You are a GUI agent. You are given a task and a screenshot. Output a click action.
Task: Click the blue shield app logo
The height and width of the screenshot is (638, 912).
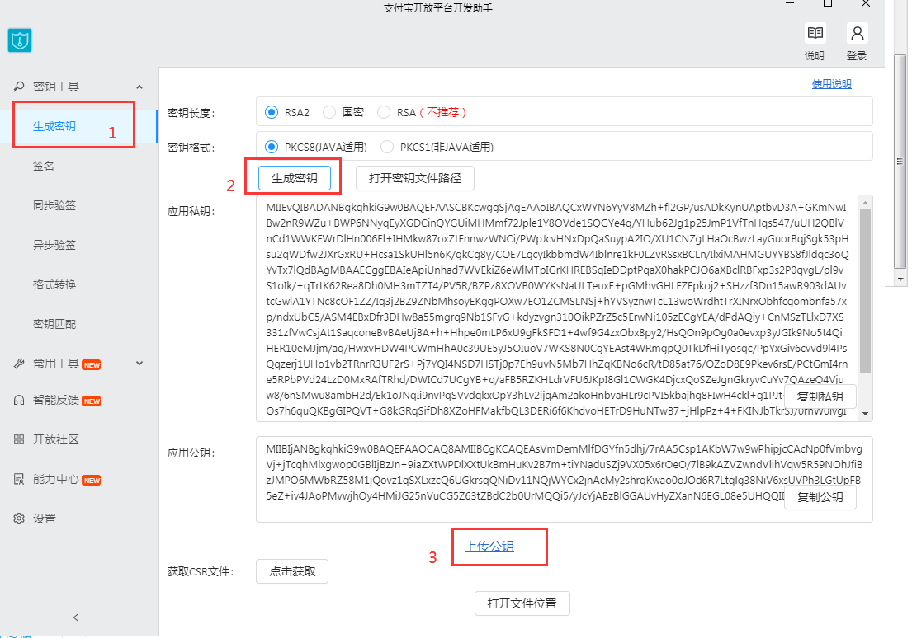(x=20, y=40)
